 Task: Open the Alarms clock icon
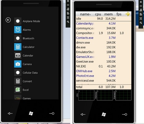(x=18, y=30)
